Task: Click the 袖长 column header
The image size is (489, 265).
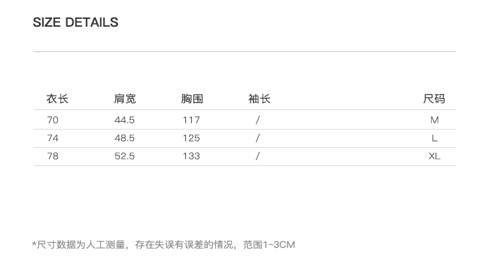Action: click(x=259, y=99)
